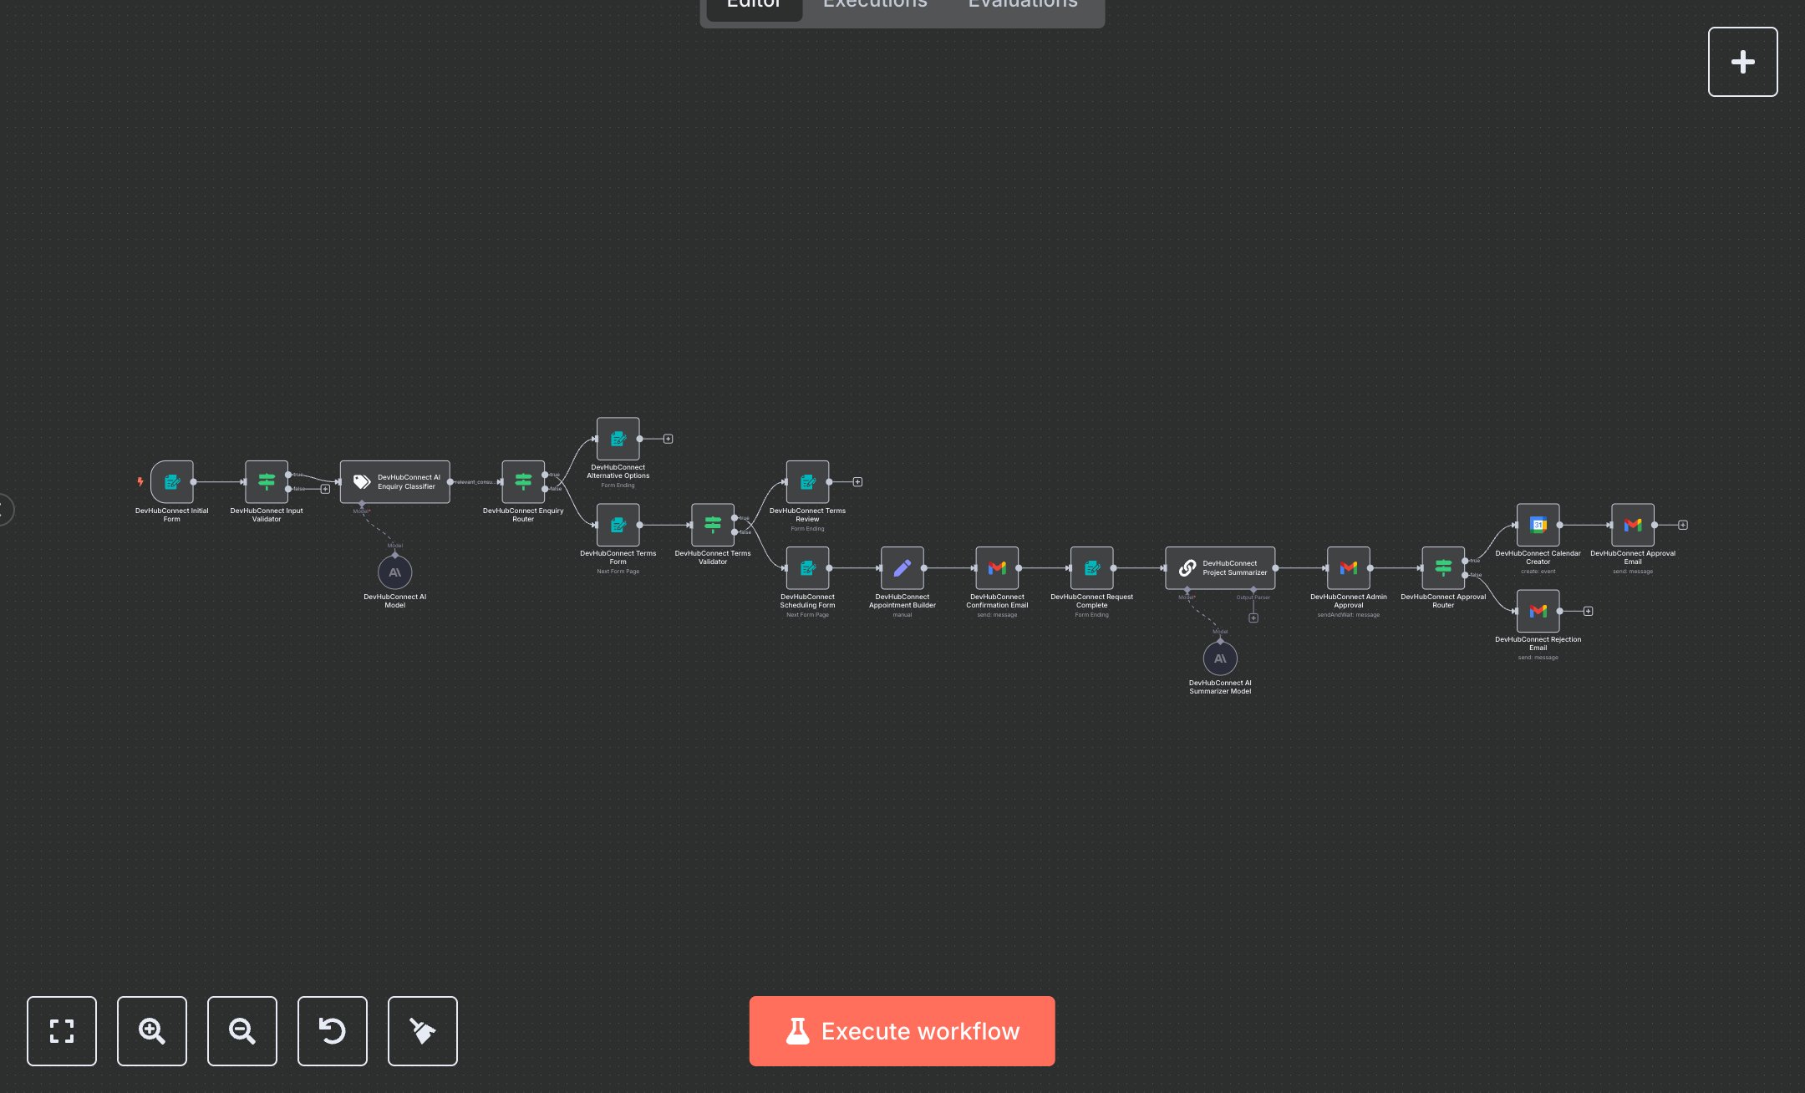Select the DevHubConnect Enquiry Router node
1805x1093 pixels.
click(523, 482)
